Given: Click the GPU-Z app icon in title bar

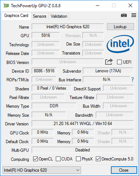Looking at the screenshot, I should pyautogui.click(x=6, y=5).
